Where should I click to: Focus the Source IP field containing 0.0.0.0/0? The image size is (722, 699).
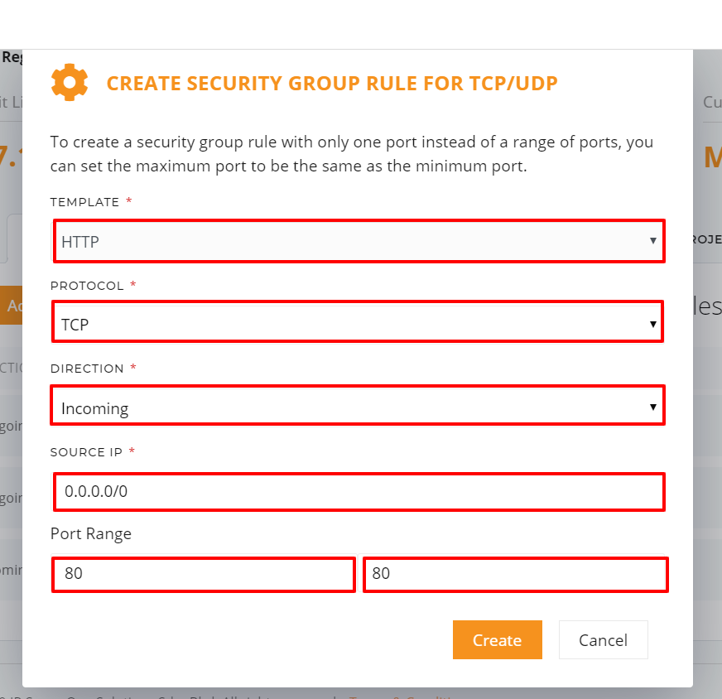coord(359,491)
